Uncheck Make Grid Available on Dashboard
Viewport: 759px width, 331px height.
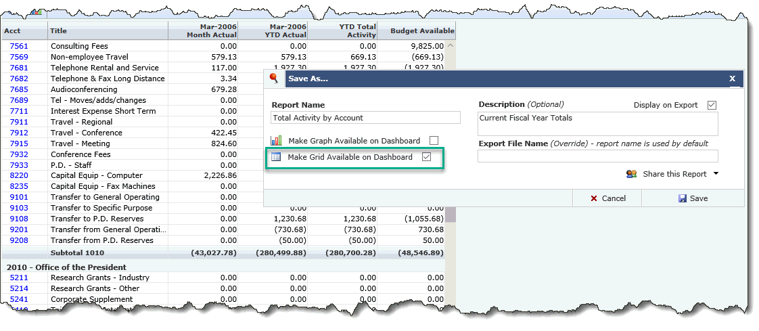pos(426,157)
